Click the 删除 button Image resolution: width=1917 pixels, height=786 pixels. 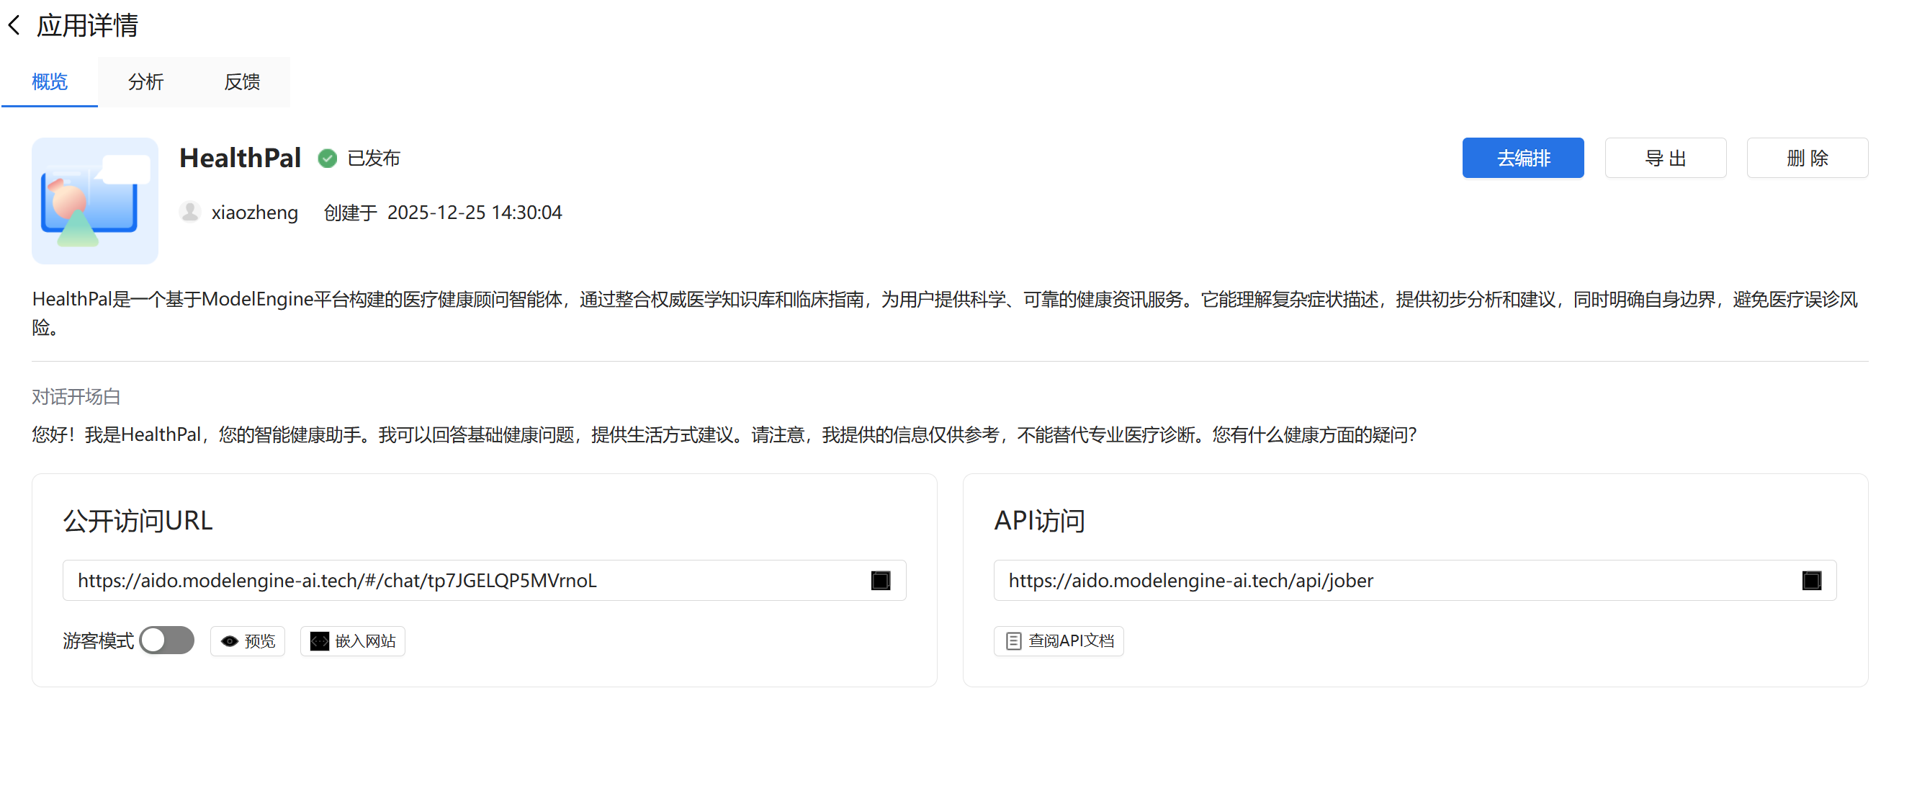tap(1807, 158)
